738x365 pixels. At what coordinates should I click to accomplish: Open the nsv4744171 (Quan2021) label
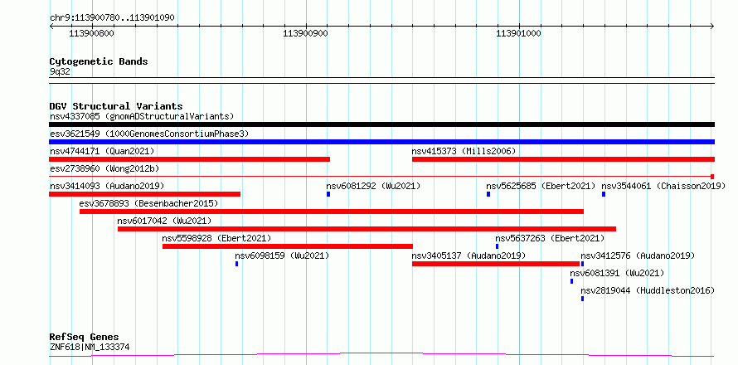102,151
